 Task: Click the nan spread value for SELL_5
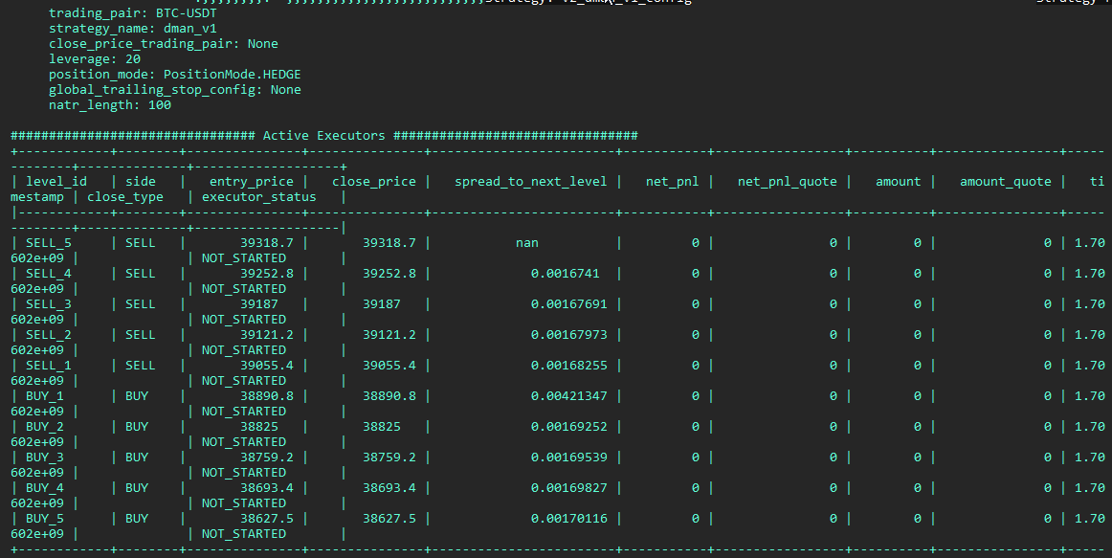(527, 243)
